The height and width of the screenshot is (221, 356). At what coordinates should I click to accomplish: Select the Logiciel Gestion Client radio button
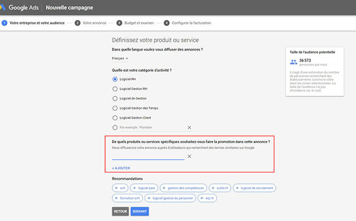115,117
